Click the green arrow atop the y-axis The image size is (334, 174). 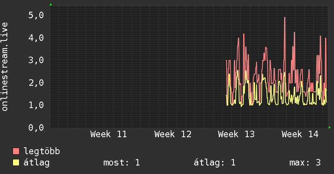coord(51,4)
